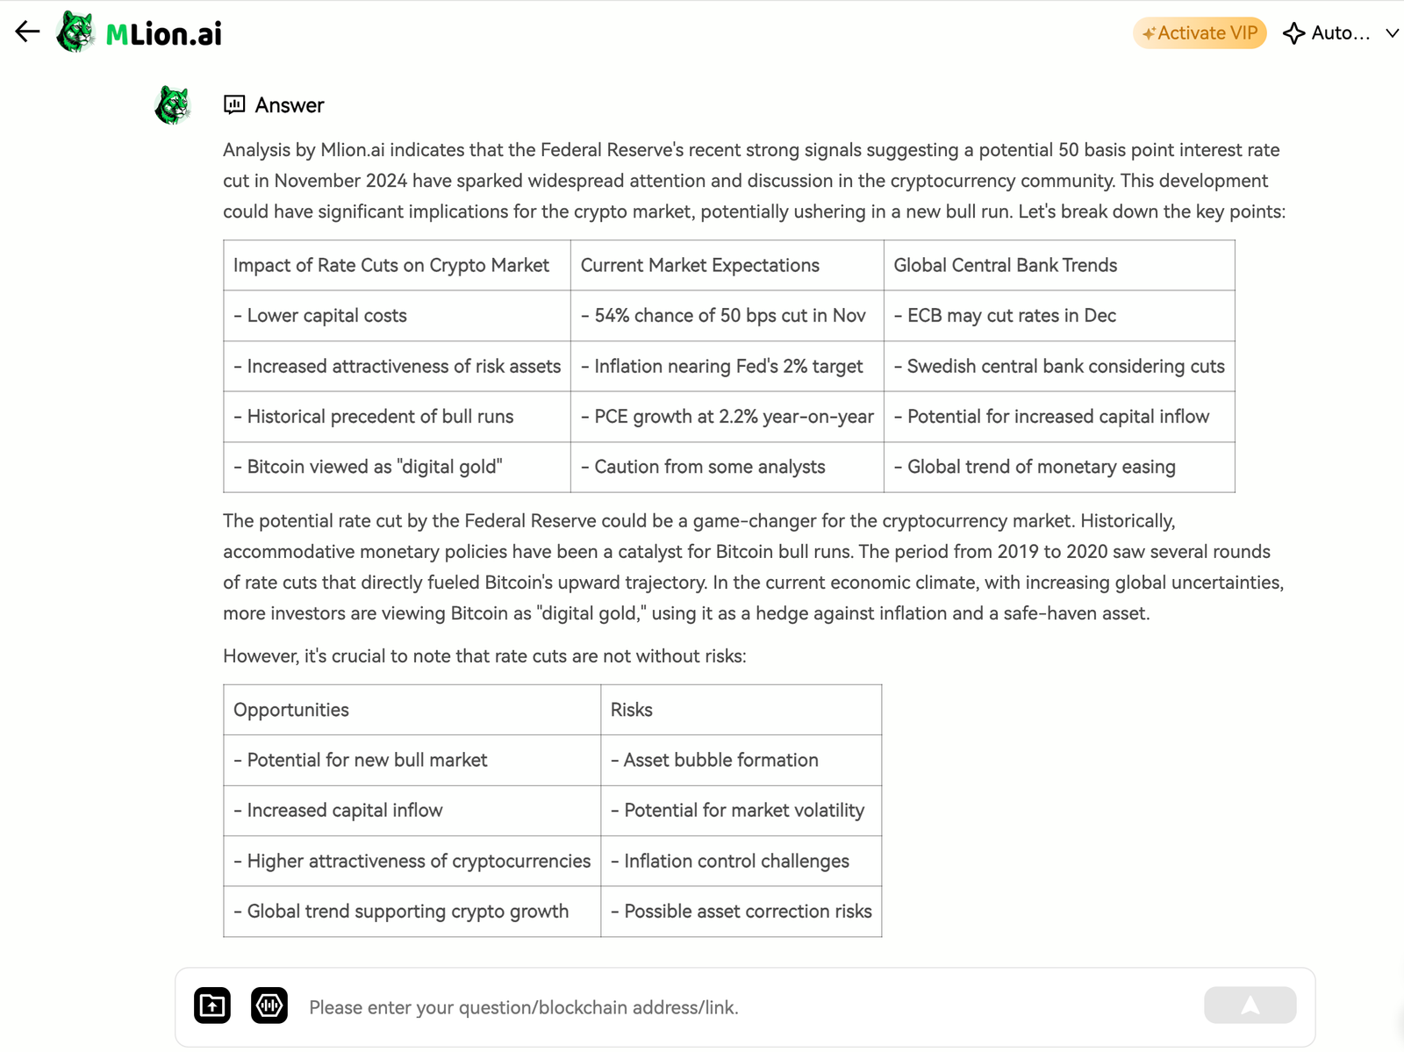Screen dimensions: 1404x1052
Task: Click the "Global trend of monetary easing" cell
Action: pyautogui.click(x=1059, y=467)
